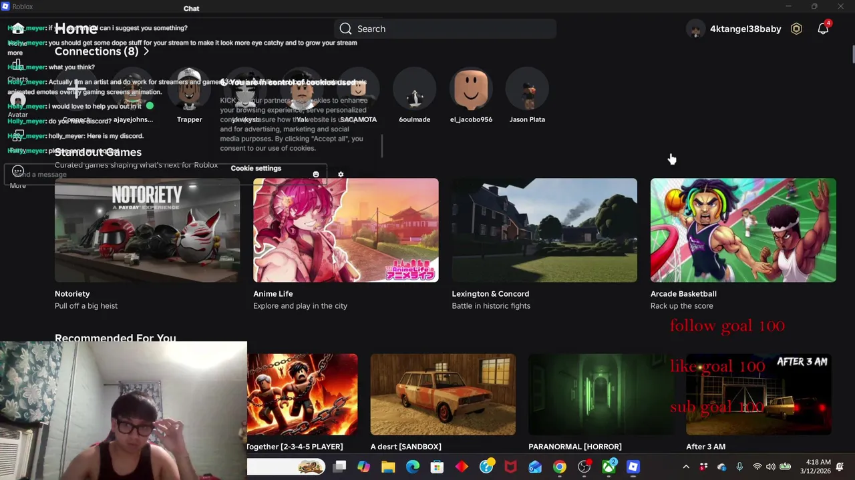This screenshot has width=855, height=480.
Task: Open Task View on the taskbar
Action: click(x=339, y=467)
